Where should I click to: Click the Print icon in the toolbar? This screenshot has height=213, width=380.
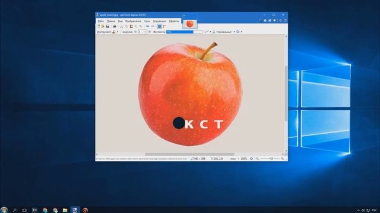[x=115, y=26]
